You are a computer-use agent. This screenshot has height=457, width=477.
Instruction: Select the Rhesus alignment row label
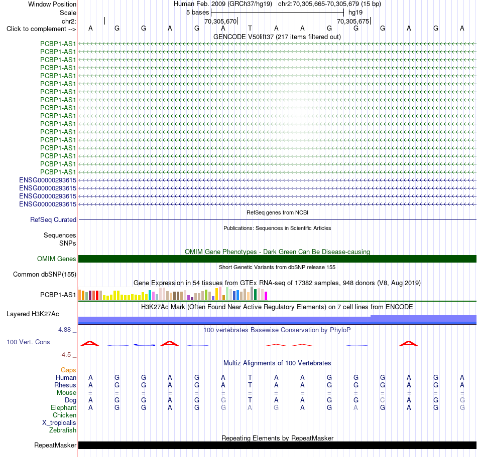(65, 385)
